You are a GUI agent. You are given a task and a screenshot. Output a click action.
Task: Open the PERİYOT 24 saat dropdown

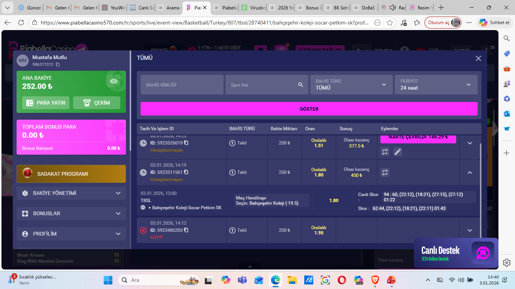point(436,85)
